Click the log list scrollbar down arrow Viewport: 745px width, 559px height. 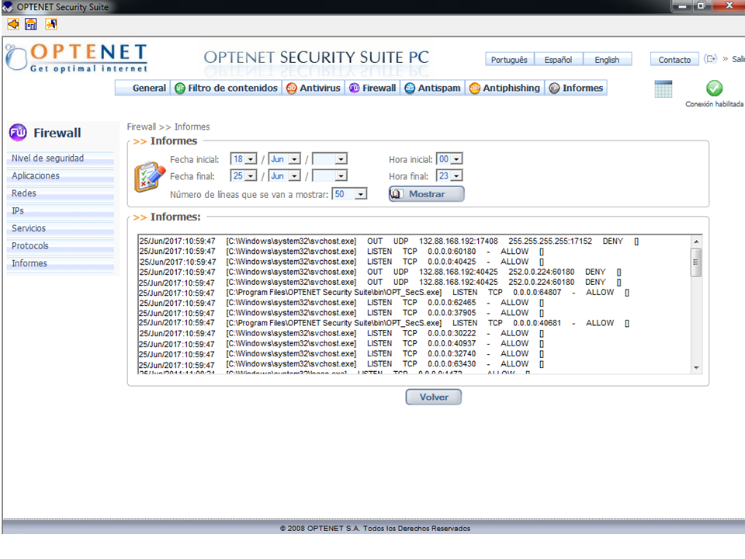point(695,367)
